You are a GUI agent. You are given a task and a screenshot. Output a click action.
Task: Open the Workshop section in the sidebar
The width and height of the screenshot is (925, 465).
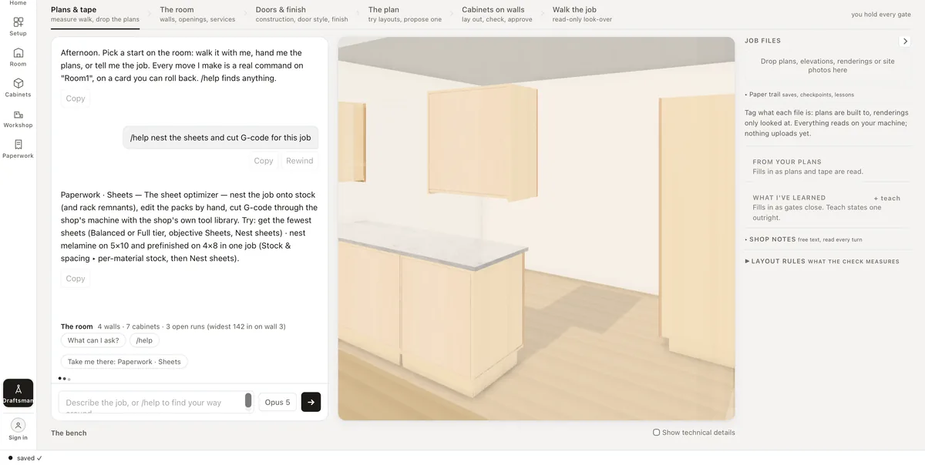18,119
